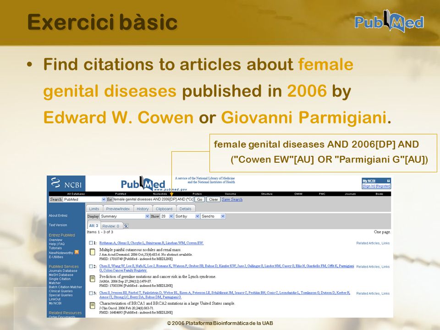440x330 pixels.
Task: Open PMC in the black nav bar
Action: tap(322, 194)
